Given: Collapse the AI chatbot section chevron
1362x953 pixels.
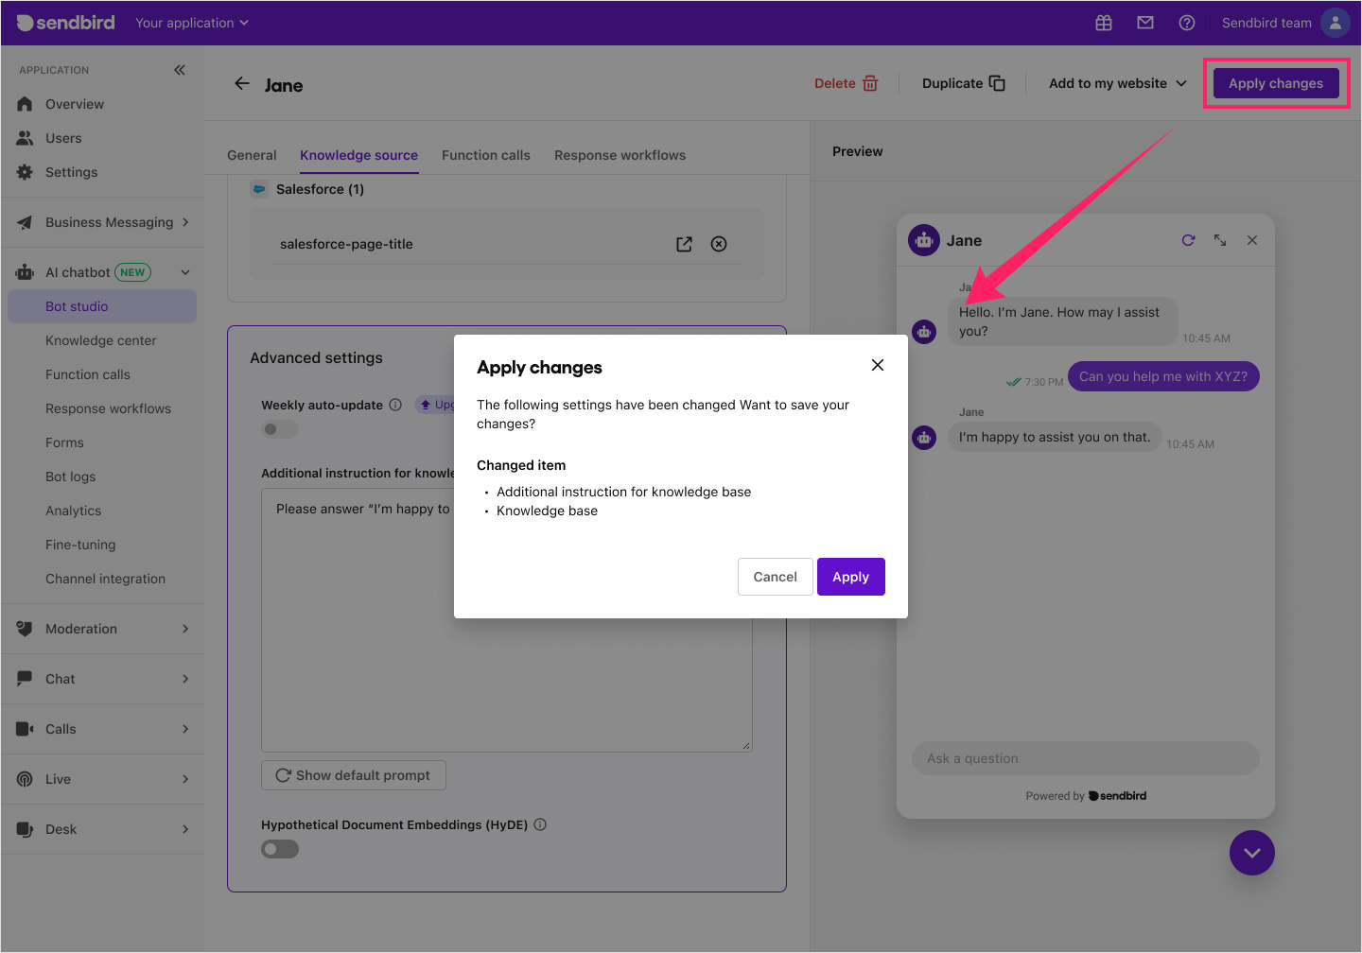Looking at the screenshot, I should pyautogui.click(x=185, y=272).
